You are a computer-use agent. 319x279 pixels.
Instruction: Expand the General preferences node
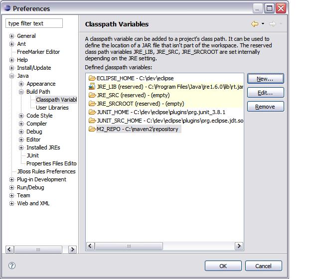coord(12,36)
